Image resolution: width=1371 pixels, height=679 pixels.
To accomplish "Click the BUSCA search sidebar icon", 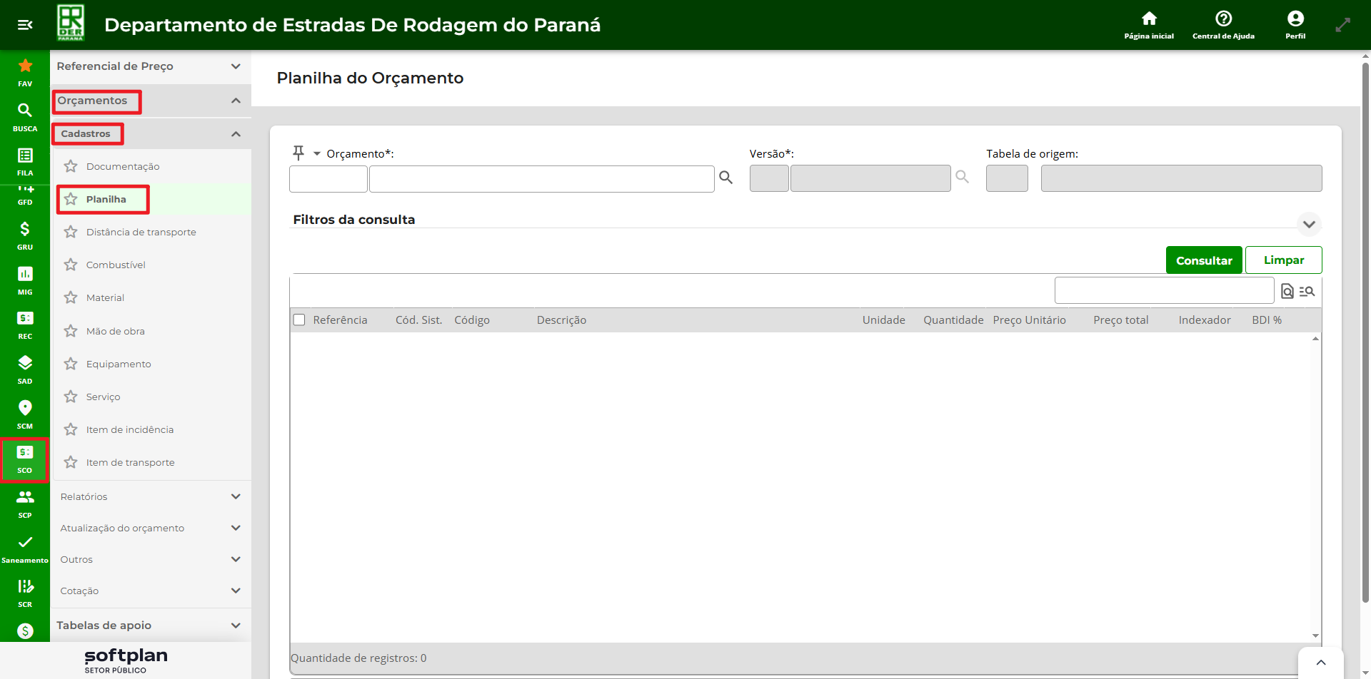I will pyautogui.click(x=25, y=116).
